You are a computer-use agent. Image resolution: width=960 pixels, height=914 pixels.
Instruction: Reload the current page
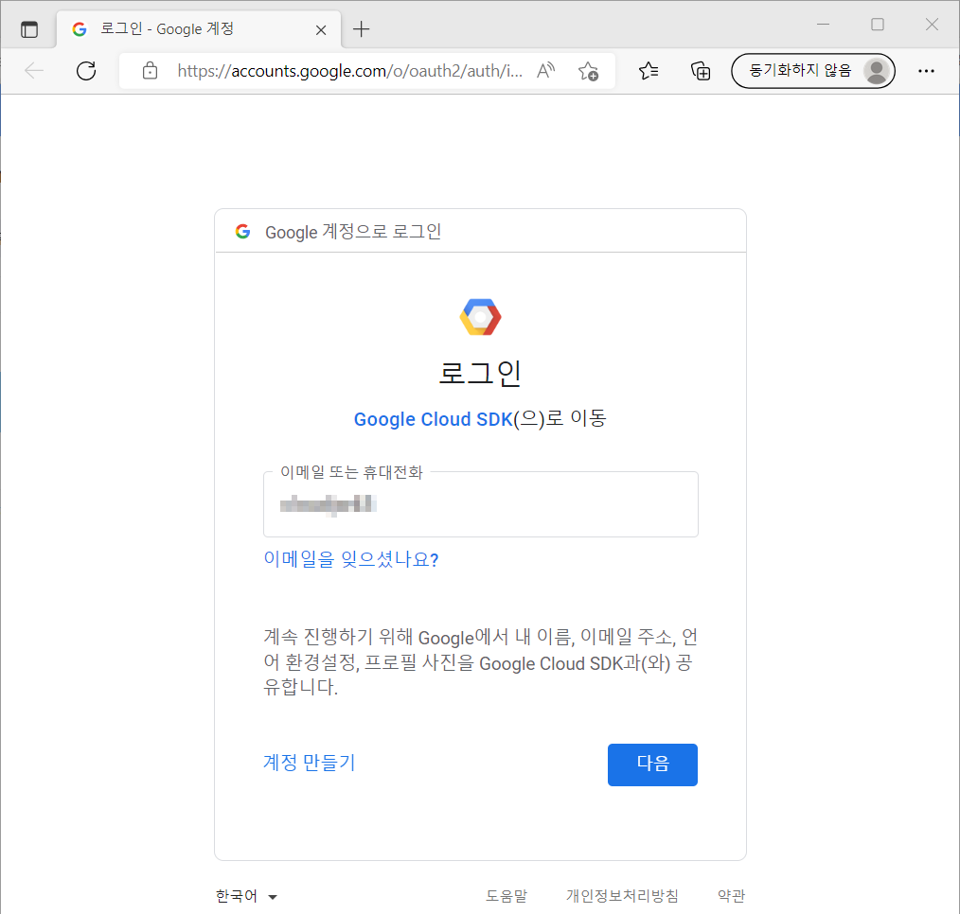[x=86, y=71]
